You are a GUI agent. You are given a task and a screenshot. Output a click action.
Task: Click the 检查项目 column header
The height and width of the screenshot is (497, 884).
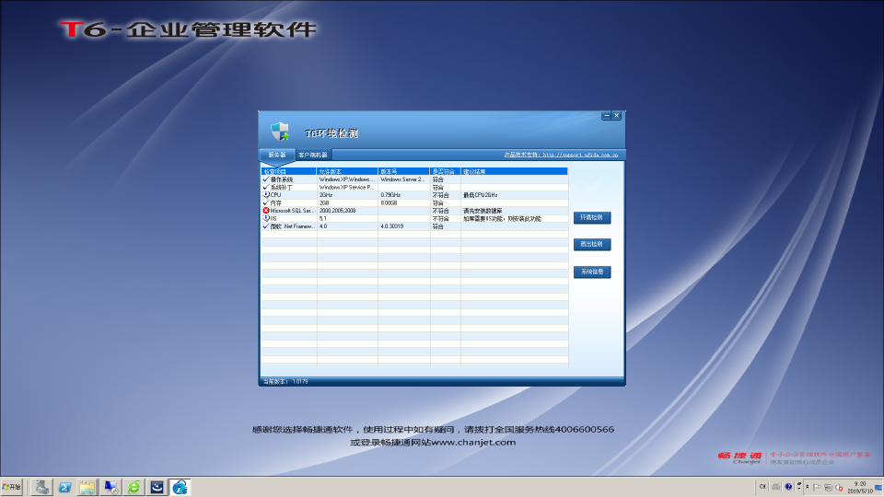tap(288, 171)
